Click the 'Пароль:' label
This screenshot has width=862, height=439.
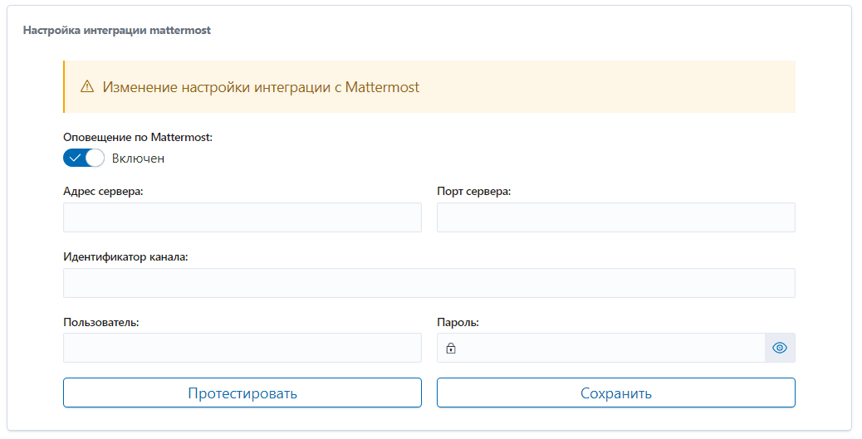(458, 323)
